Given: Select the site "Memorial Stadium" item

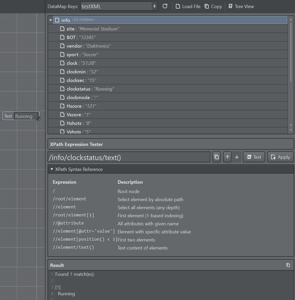Looking at the screenshot, I should pos(93,29).
